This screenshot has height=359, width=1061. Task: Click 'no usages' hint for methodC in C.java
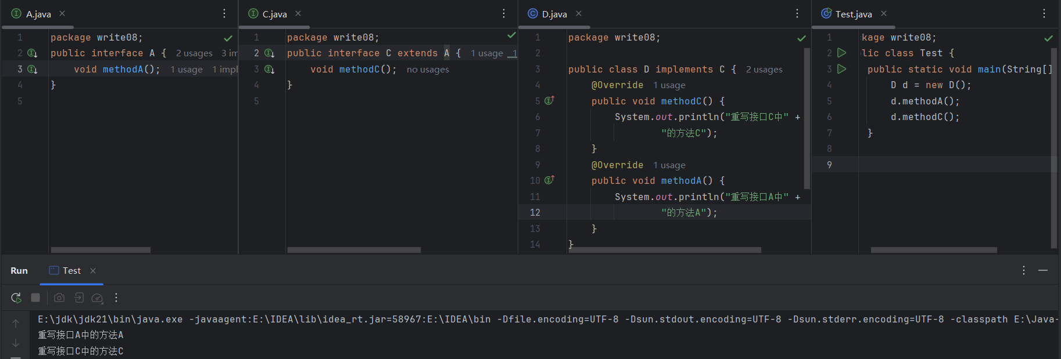[428, 70]
